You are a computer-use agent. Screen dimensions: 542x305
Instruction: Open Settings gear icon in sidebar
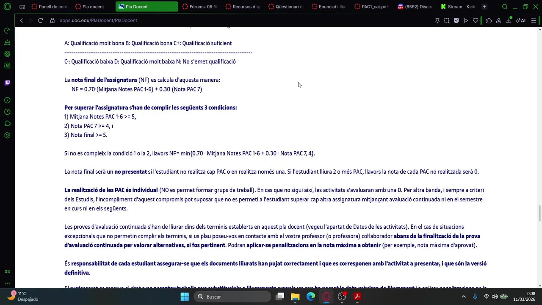click(x=7, y=136)
